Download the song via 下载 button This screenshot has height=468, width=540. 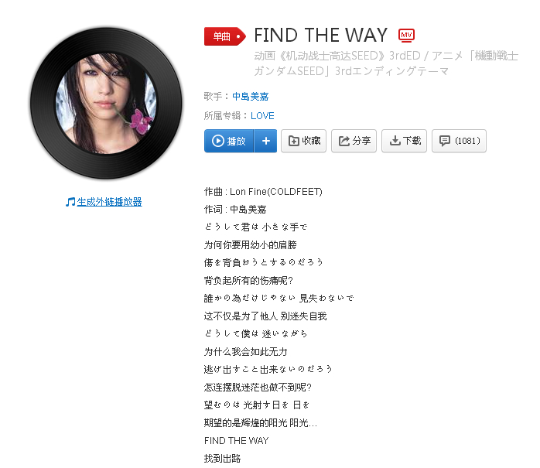(404, 141)
